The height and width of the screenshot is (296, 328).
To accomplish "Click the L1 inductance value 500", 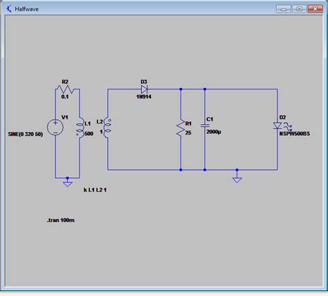I will tap(89, 134).
